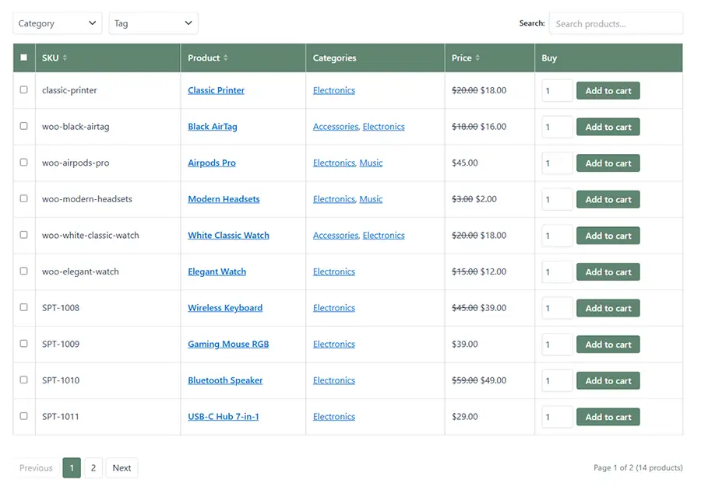The image size is (701, 490).
Task: Focus the Search products input field
Action: point(615,23)
